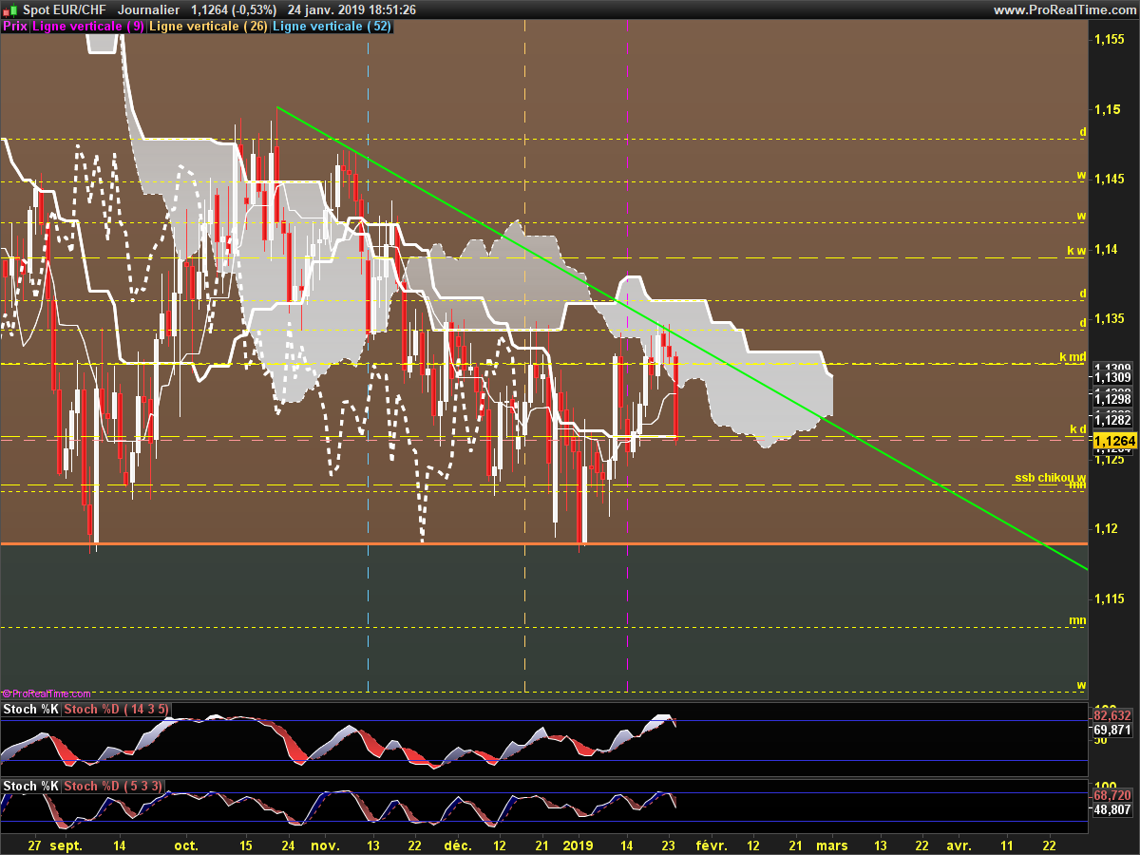Click the Stoch %D (5 3 3) label
1140x855 pixels.
coord(114,786)
